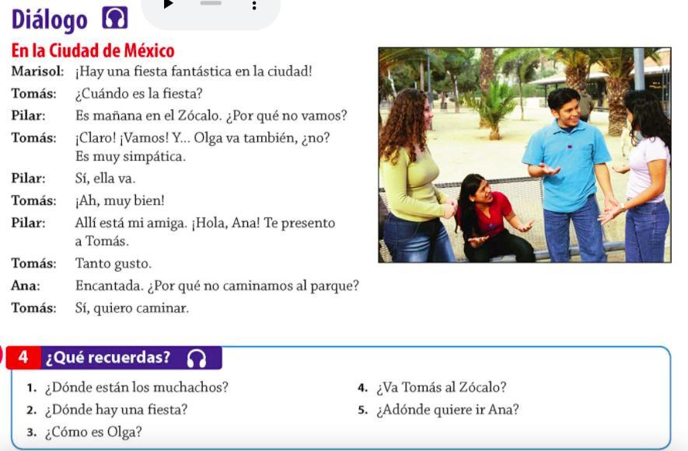Click the headphones icon beside ¿Qué recuerdas?
This screenshot has width=688, height=451.
197,358
